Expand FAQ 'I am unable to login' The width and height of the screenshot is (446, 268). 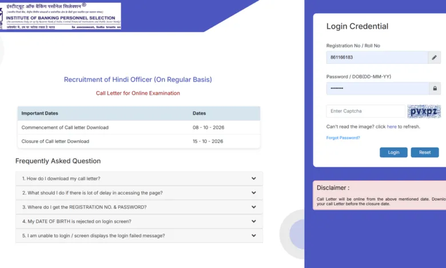click(x=139, y=235)
